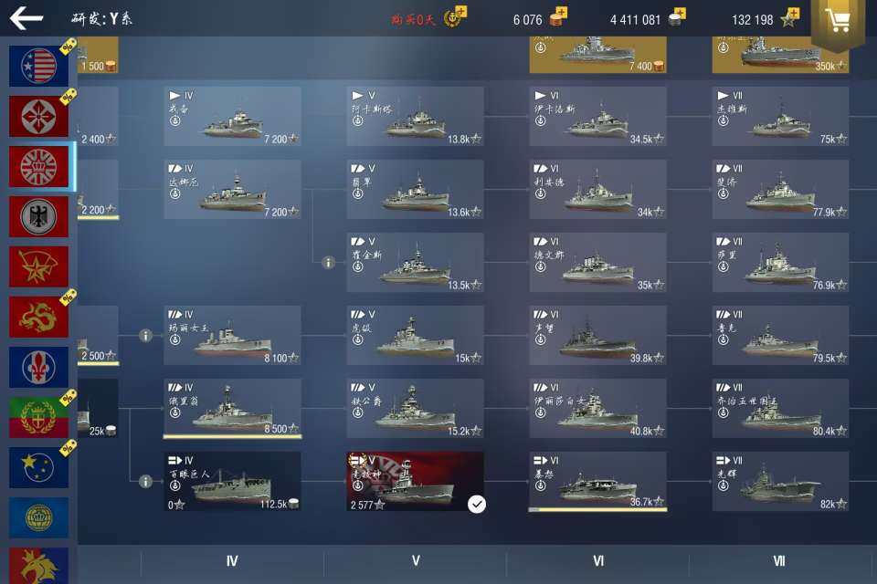Choose the Soviet star nation icon

[38, 266]
